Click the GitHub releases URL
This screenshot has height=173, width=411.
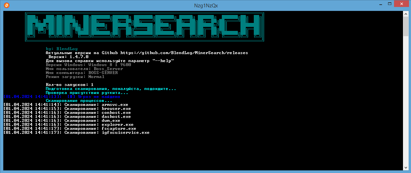click(184, 53)
